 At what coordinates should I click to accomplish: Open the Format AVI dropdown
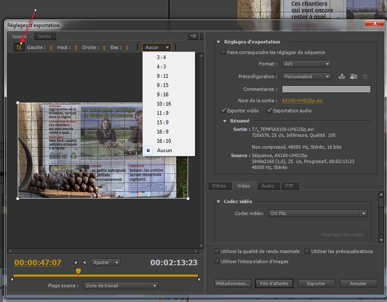[x=306, y=64]
